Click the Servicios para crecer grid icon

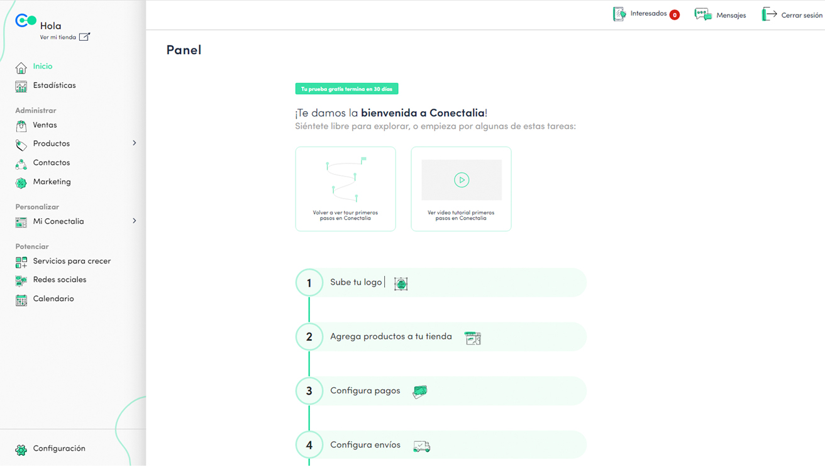[x=21, y=261]
